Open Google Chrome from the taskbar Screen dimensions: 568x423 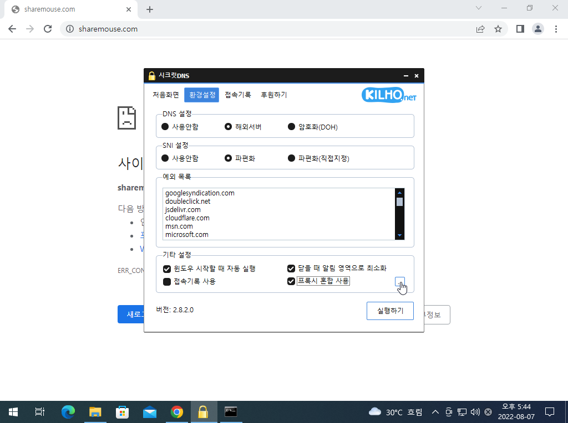pos(177,412)
